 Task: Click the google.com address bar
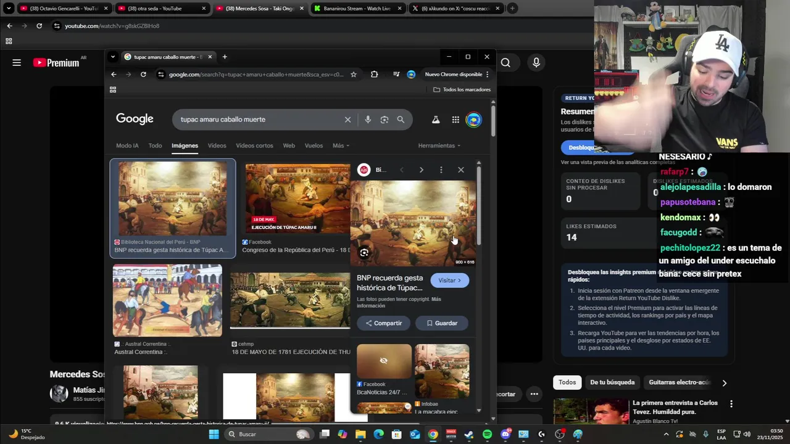pyautogui.click(x=256, y=75)
